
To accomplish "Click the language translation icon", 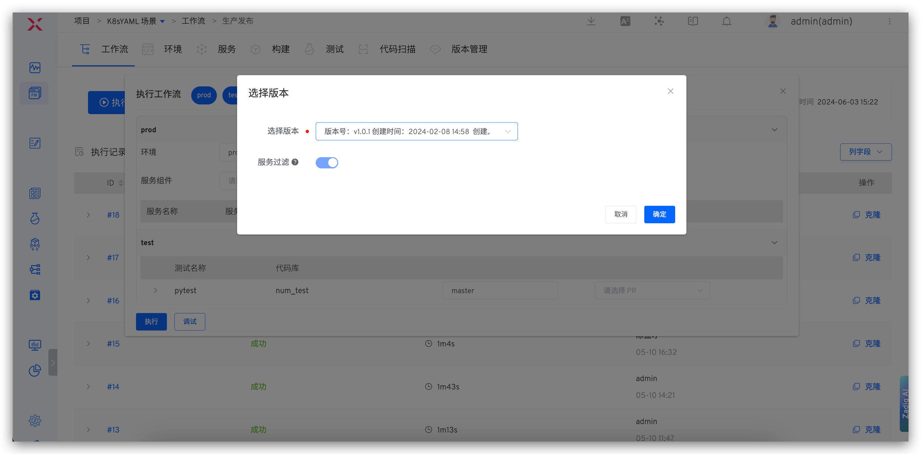I will tap(625, 22).
